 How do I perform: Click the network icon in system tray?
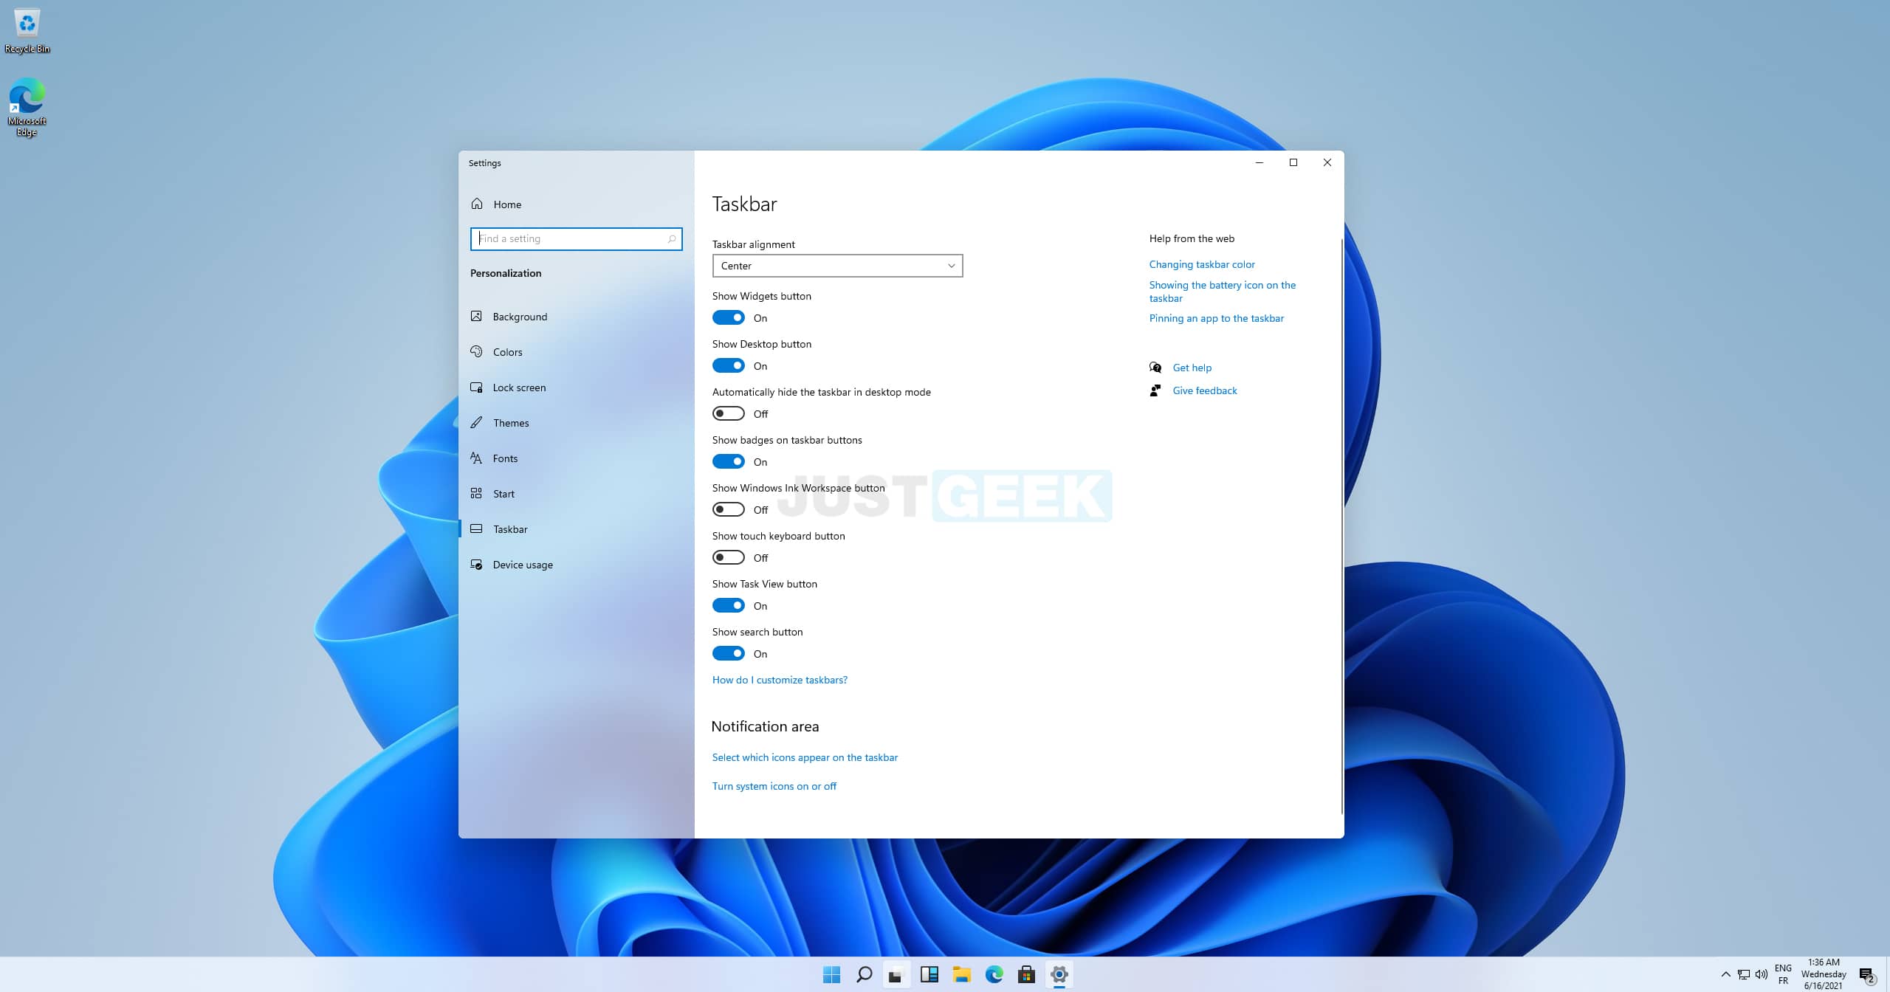click(1744, 974)
